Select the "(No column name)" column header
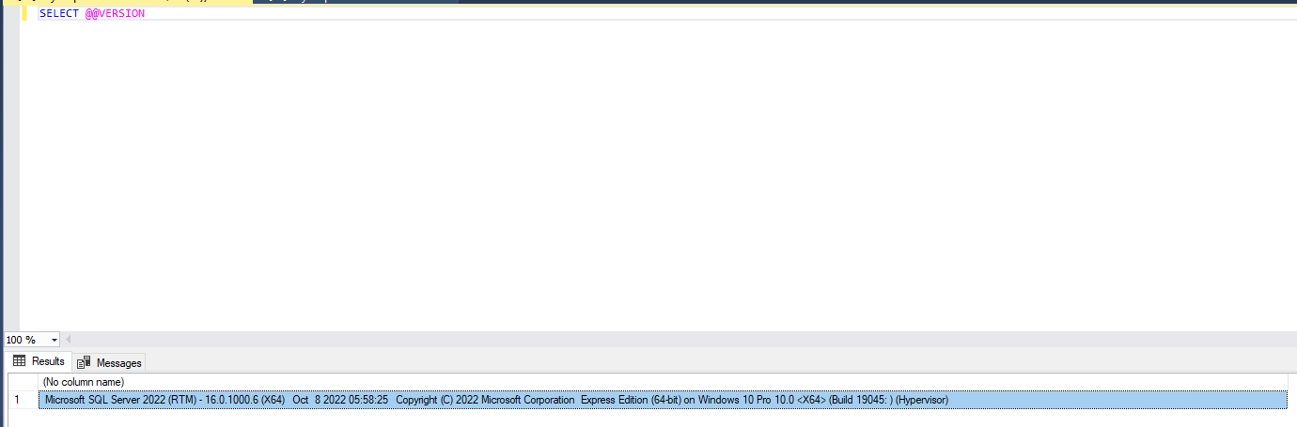 click(664, 382)
